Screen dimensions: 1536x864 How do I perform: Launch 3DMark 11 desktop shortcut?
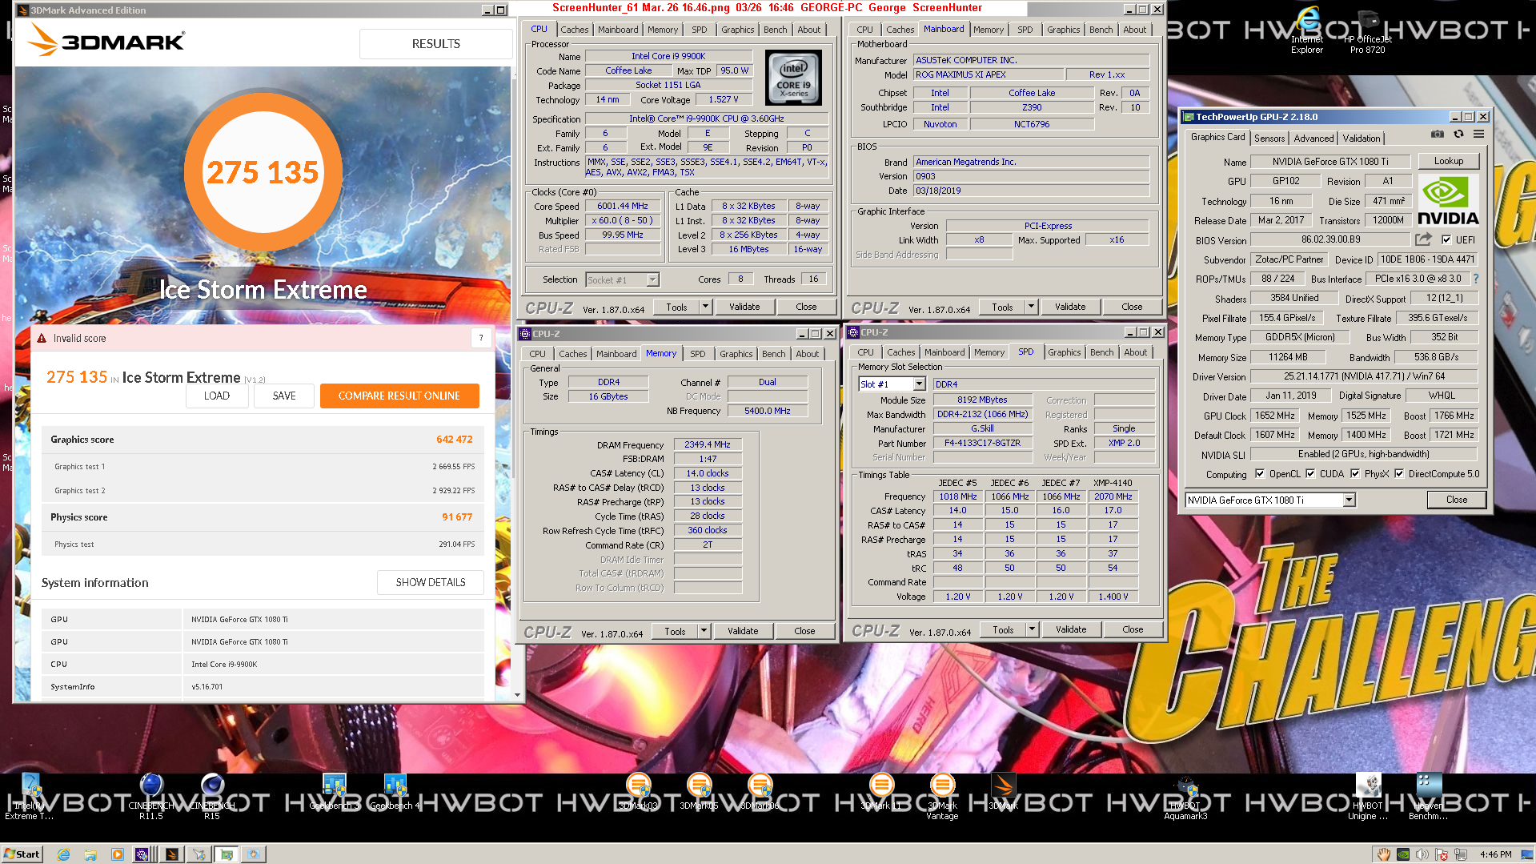pos(881,793)
